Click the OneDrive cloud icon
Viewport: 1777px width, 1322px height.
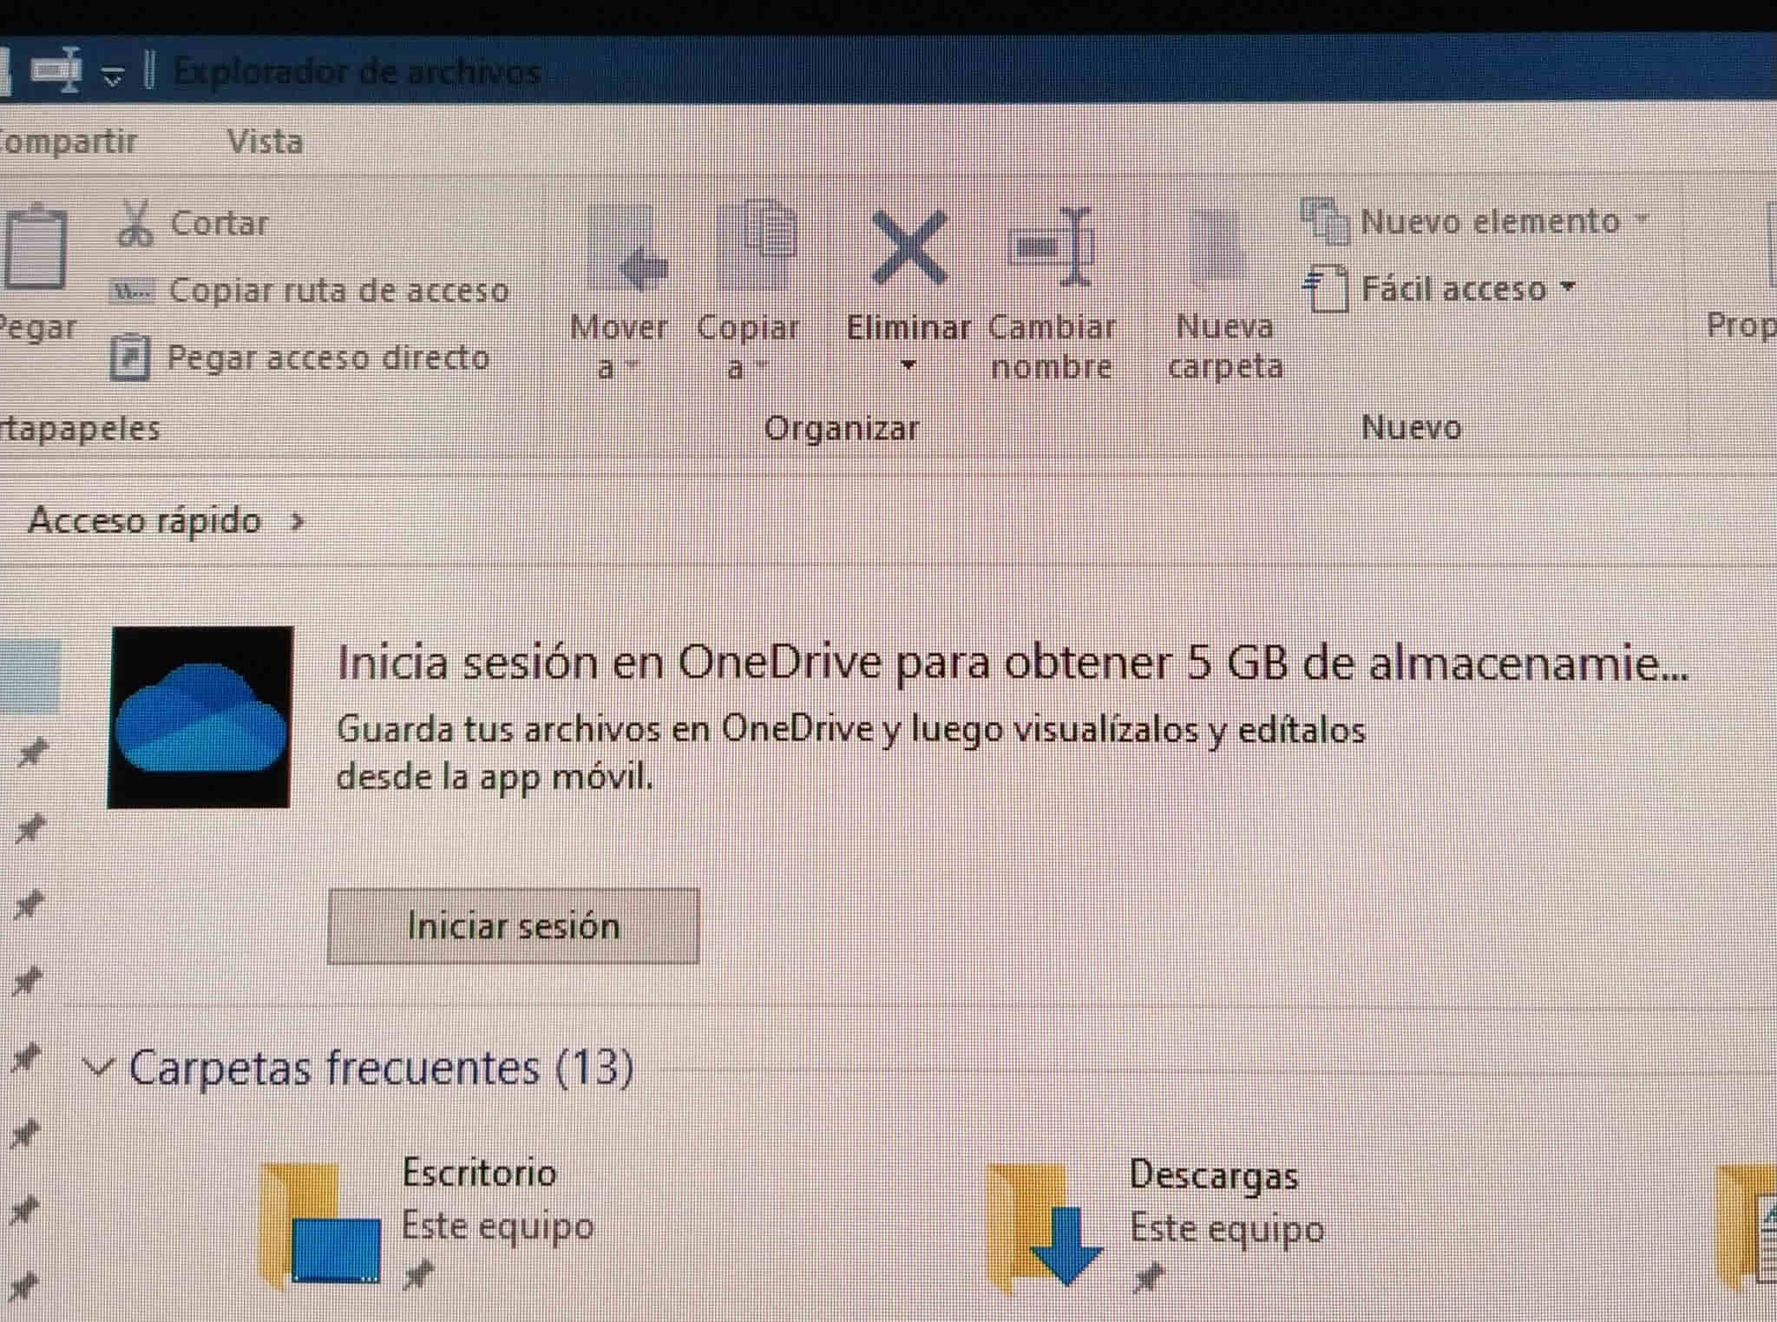(x=200, y=717)
